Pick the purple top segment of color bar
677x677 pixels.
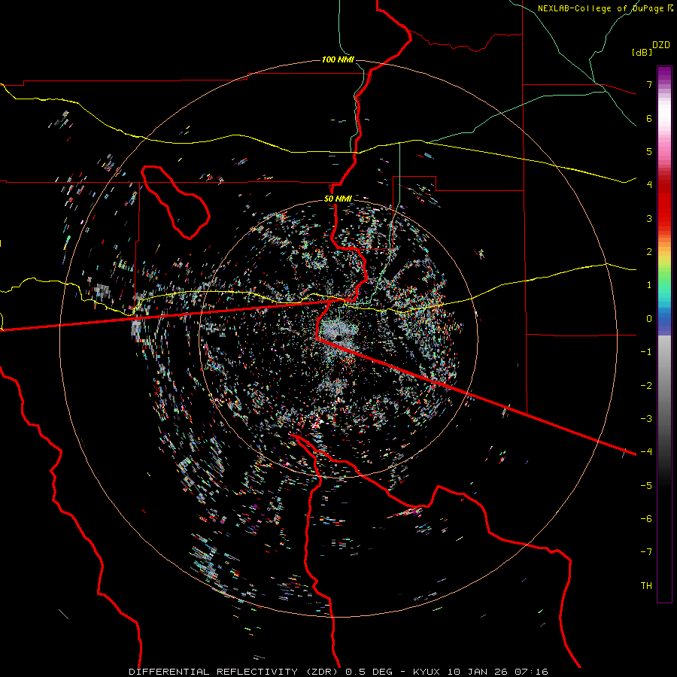[x=664, y=74]
